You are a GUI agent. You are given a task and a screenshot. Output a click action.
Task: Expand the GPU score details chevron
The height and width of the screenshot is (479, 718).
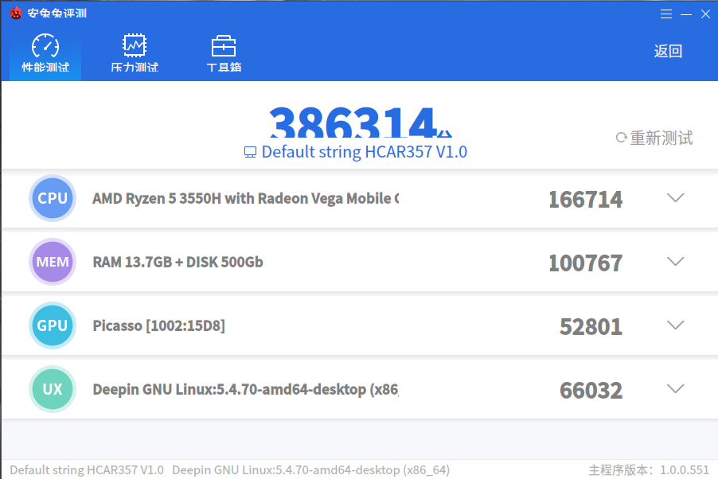click(x=676, y=325)
